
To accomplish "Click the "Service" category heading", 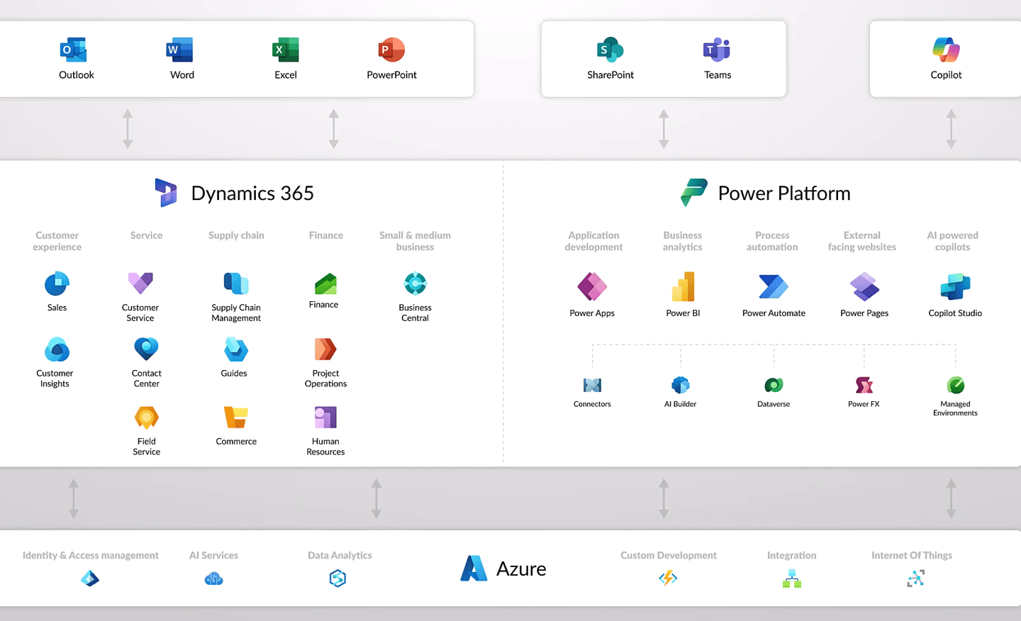I will point(146,235).
